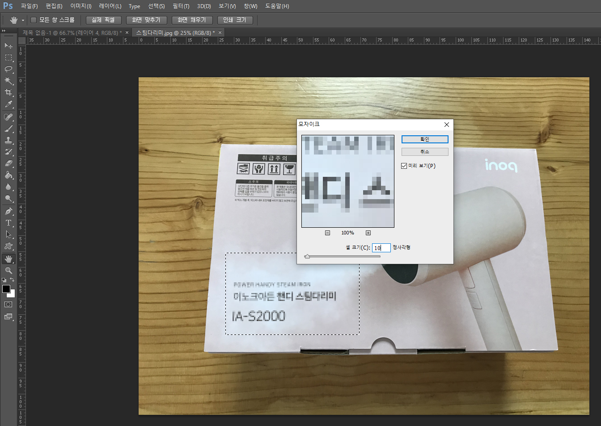Select the Path Selection tool
This screenshot has height=426, width=601.
click(x=8, y=234)
